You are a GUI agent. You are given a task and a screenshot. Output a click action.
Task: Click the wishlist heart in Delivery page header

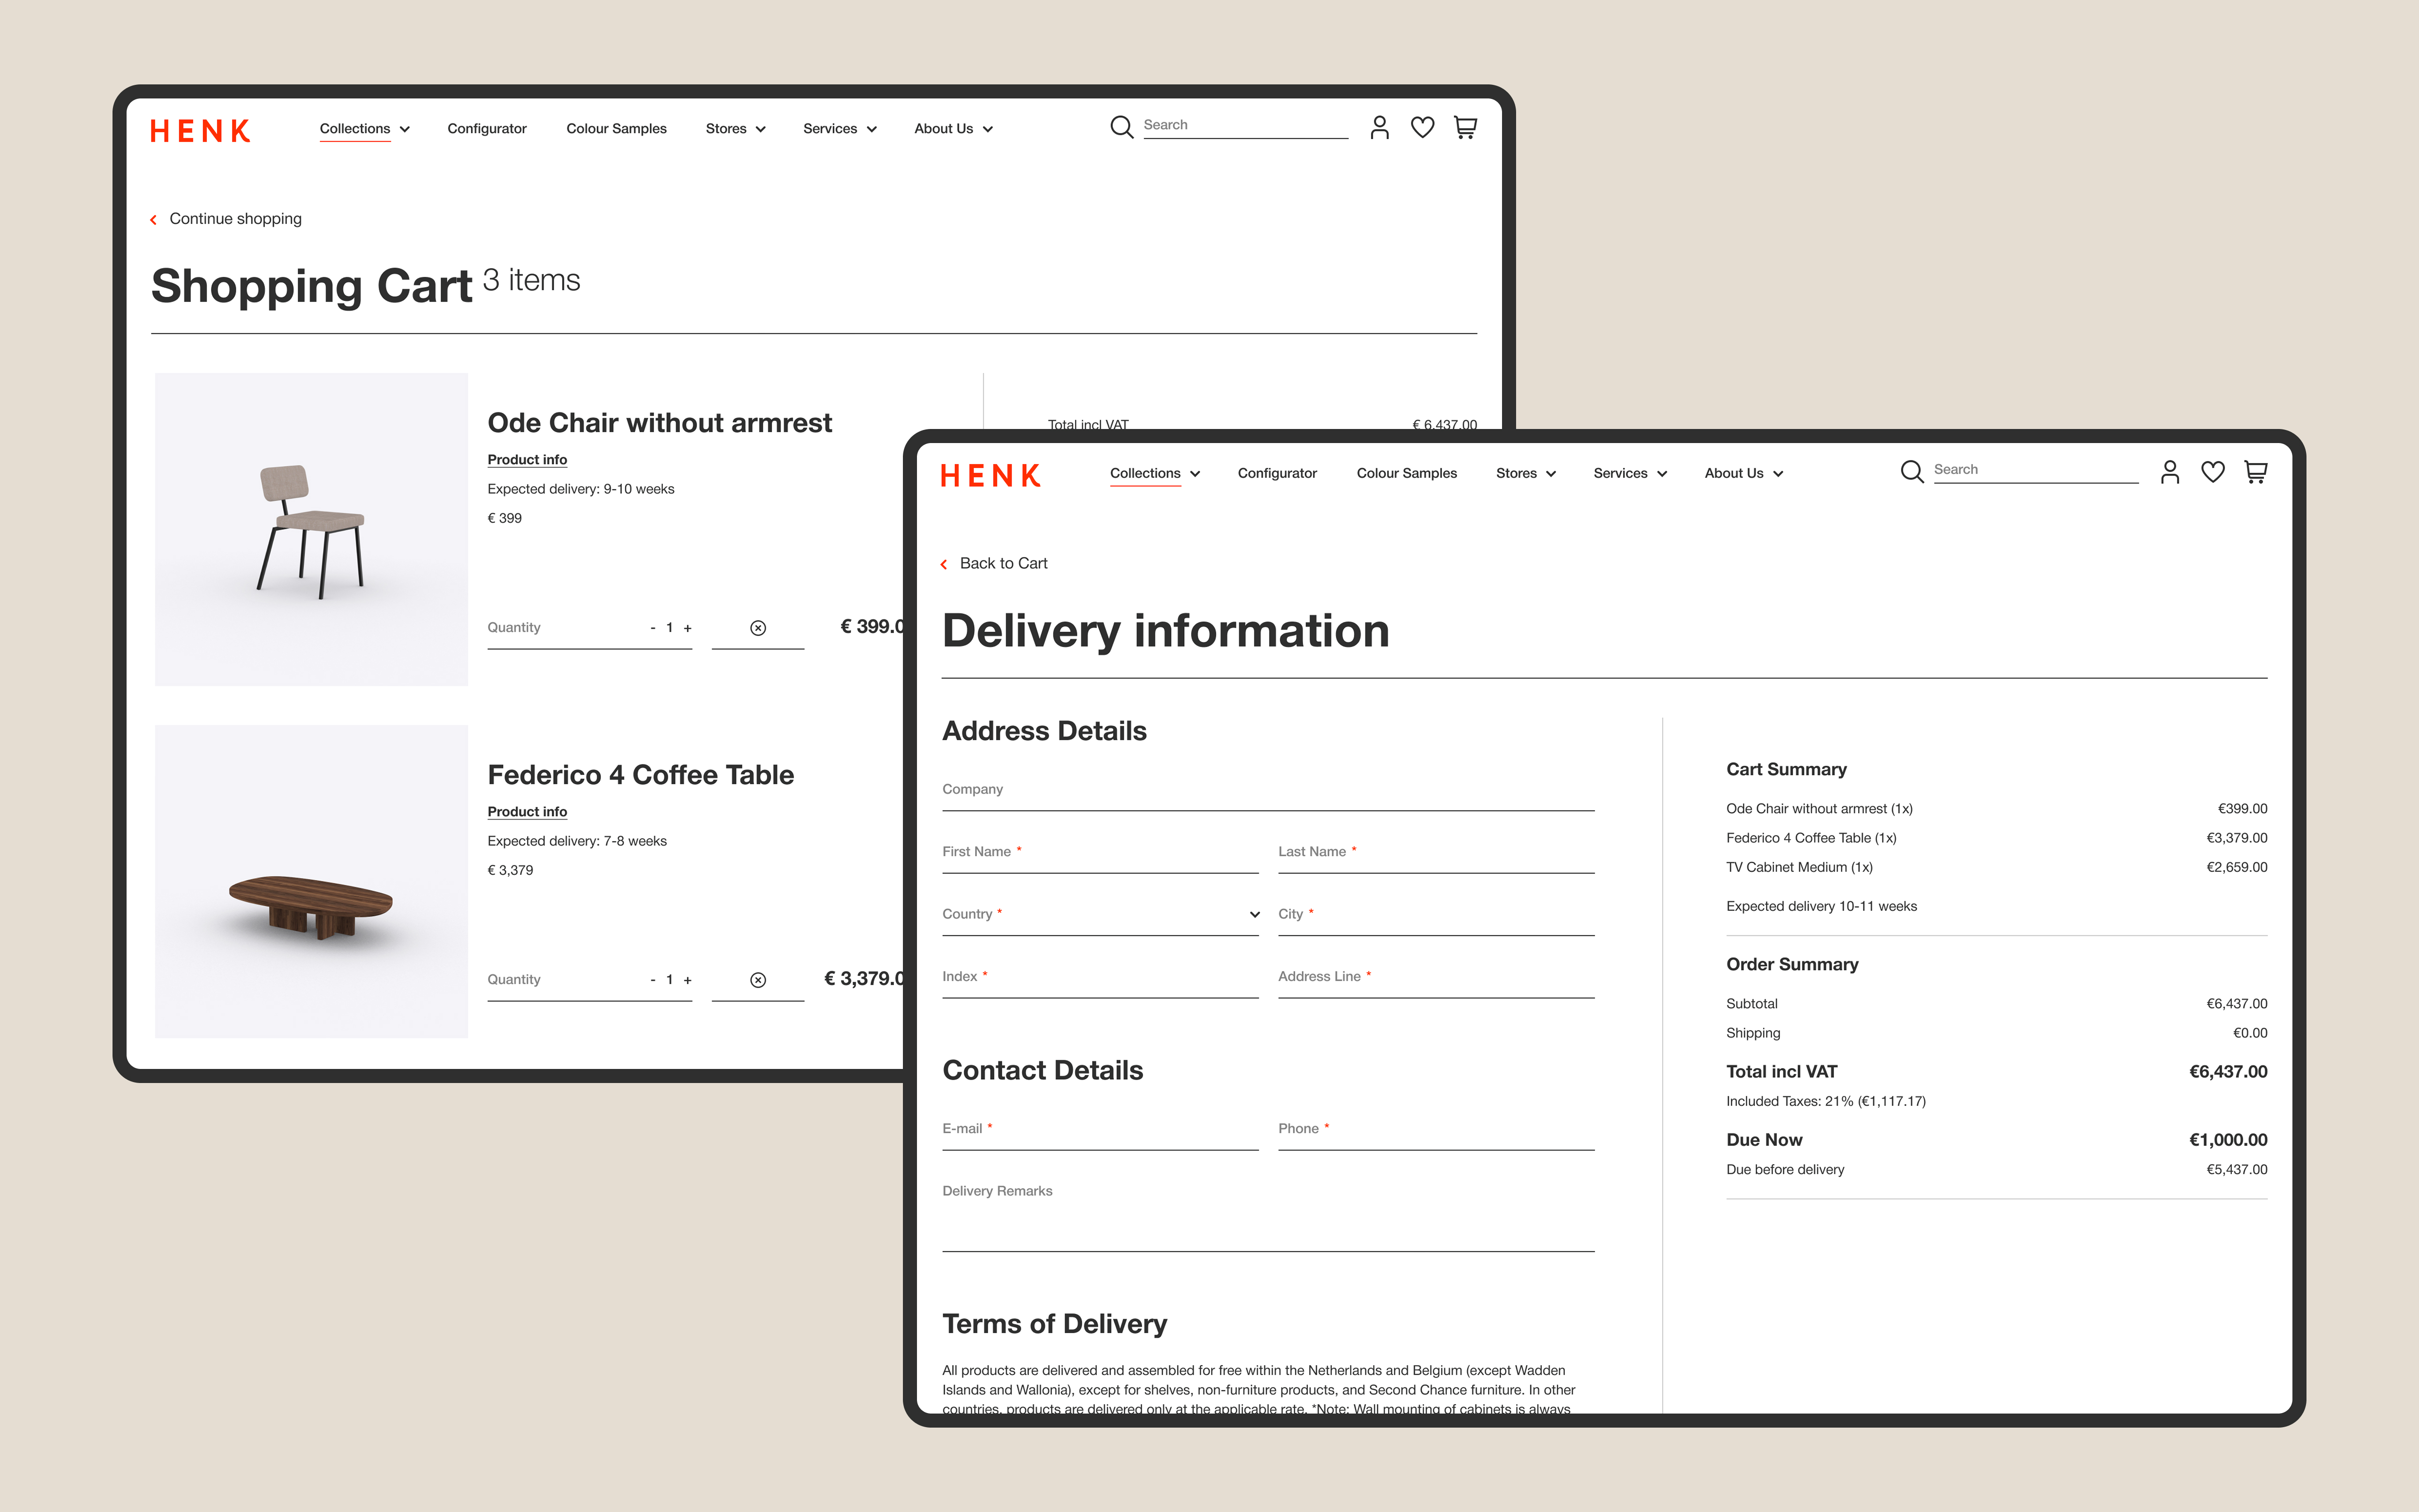click(x=2212, y=472)
